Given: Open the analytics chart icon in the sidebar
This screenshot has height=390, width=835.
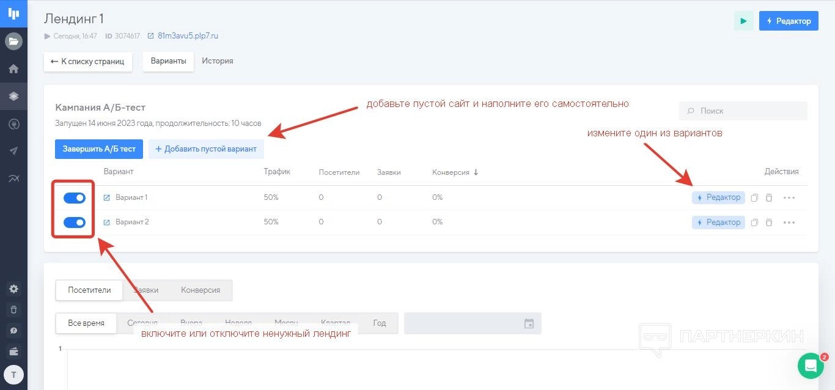Looking at the screenshot, I should tap(13, 178).
